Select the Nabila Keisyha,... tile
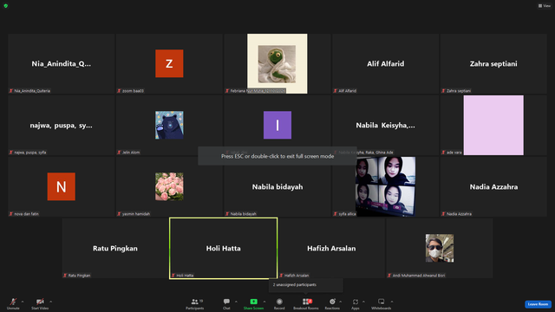The image size is (555, 312). [385, 125]
